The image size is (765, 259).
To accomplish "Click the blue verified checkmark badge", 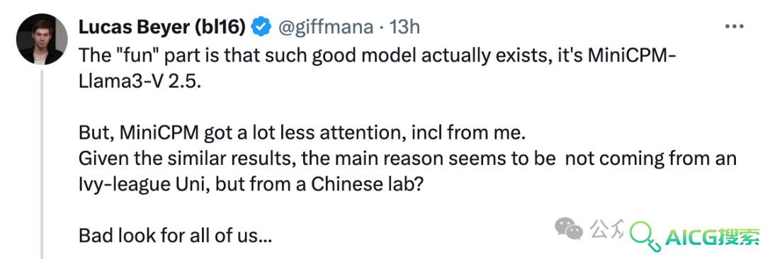I will pos(261,28).
